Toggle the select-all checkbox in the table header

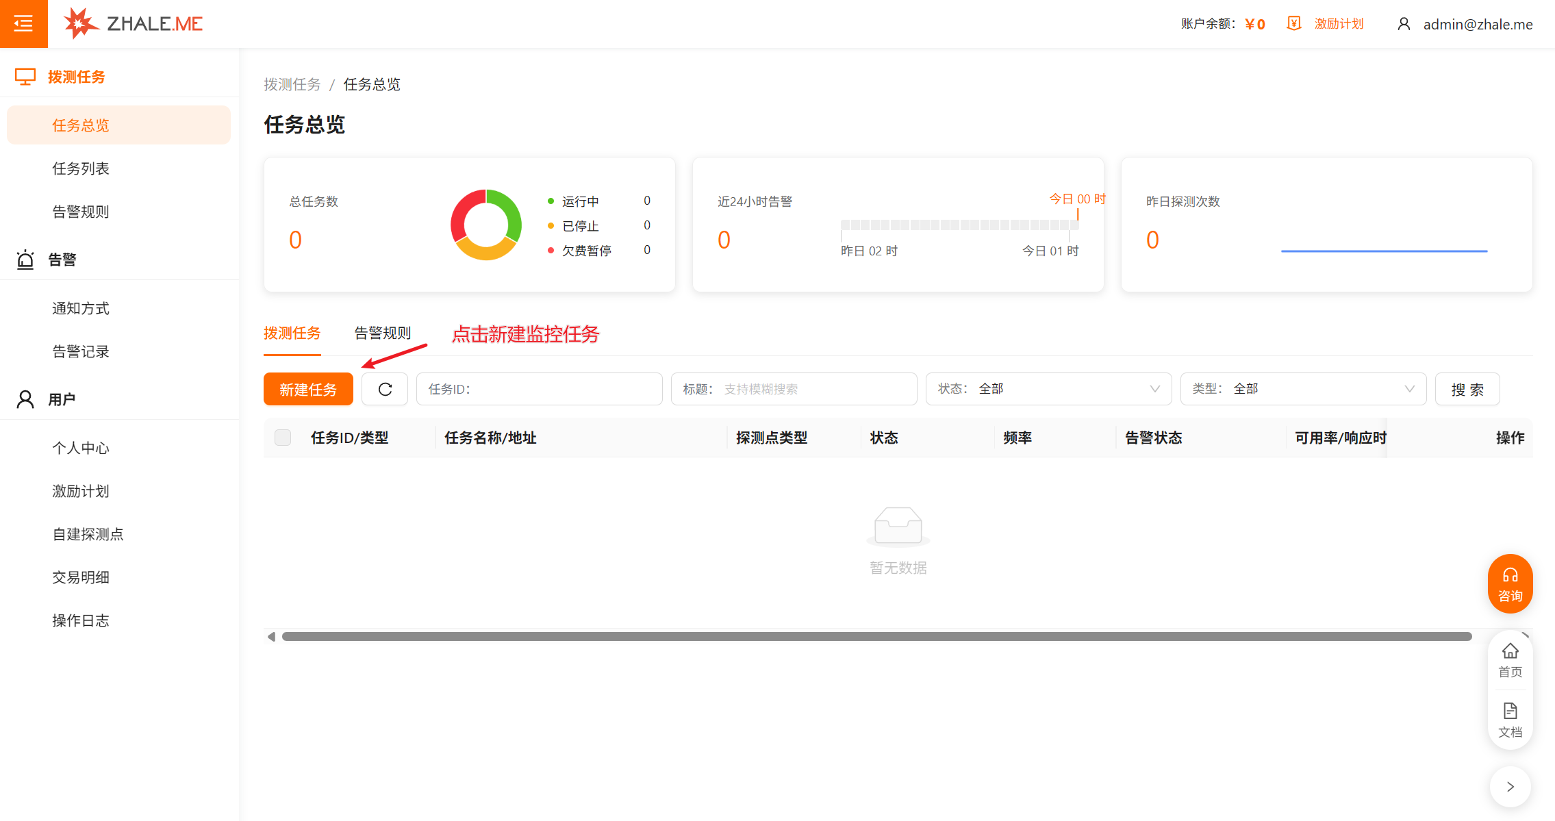click(x=283, y=437)
